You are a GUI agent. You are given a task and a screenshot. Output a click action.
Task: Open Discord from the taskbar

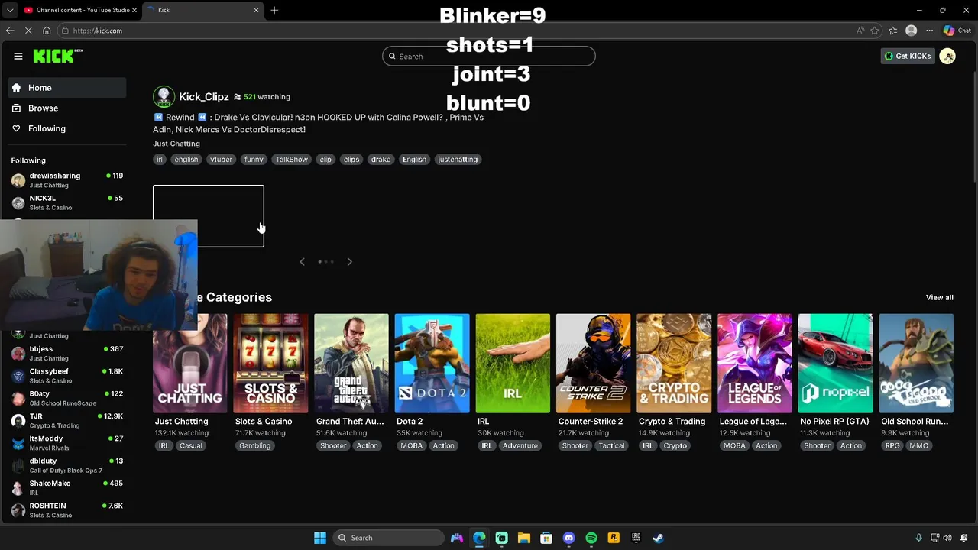click(568, 538)
